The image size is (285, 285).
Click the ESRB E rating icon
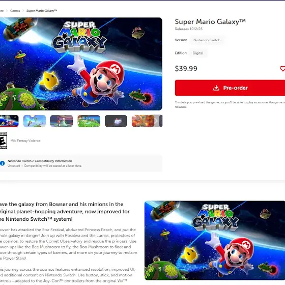pos(3,140)
